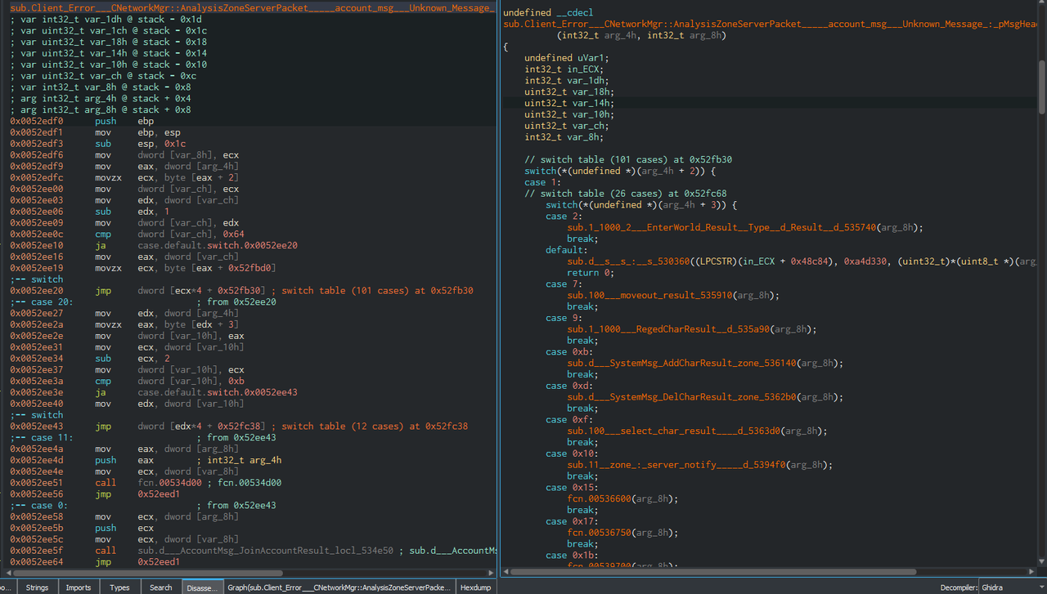The image size is (1047, 594).
Task: Click the server_notify function call
Action: click(x=700, y=465)
